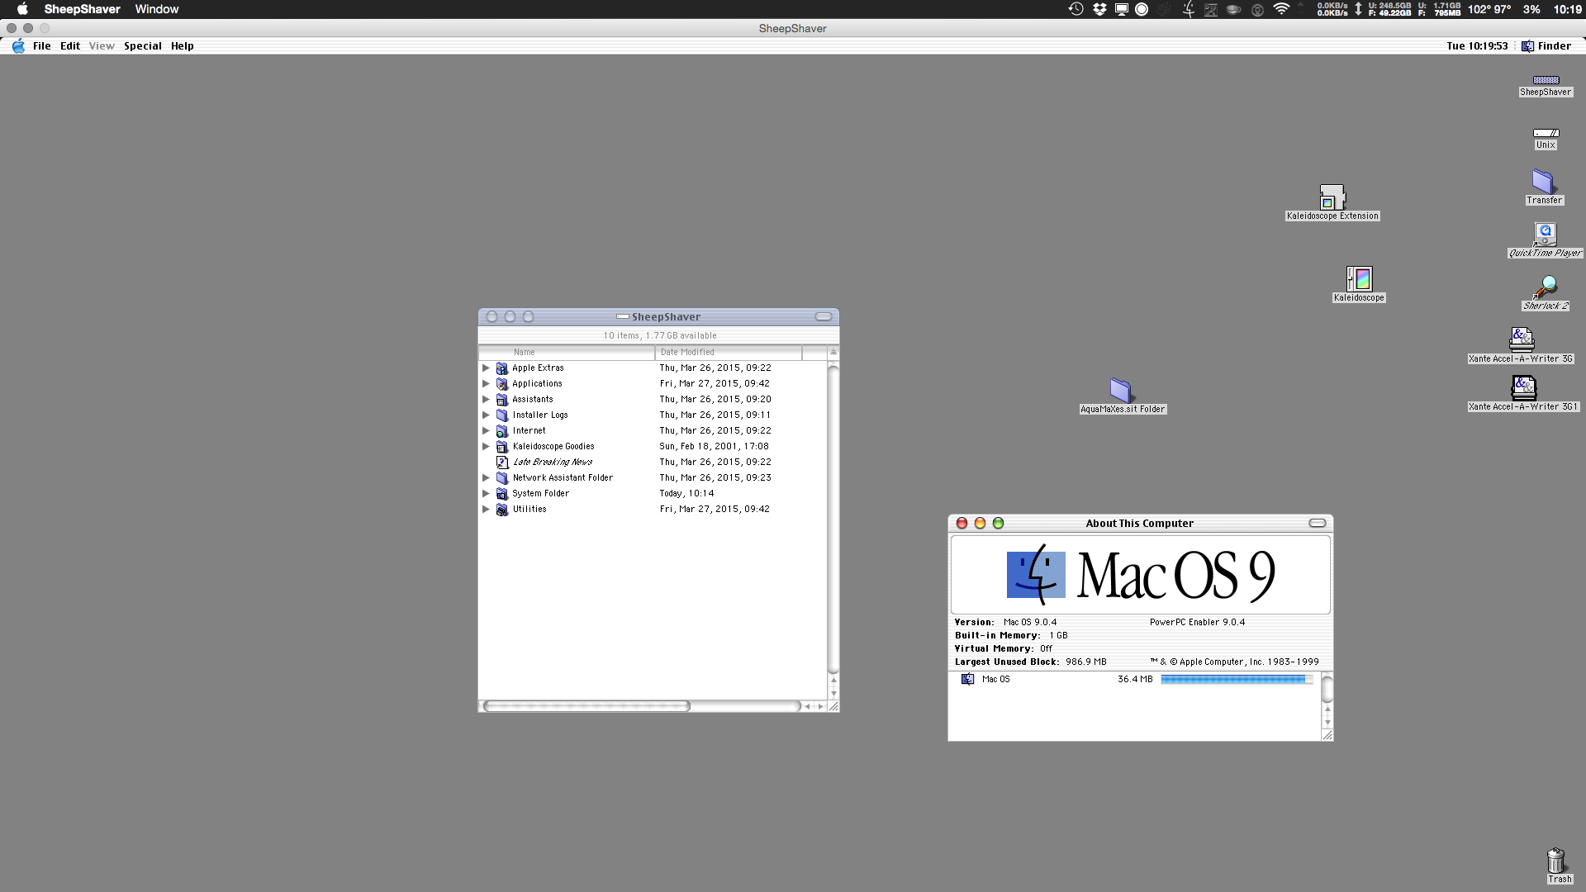Select the Sherlock 2 alias icon

tap(1545, 287)
